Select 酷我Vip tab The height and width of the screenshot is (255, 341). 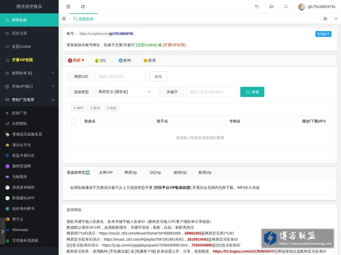pos(205,172)
